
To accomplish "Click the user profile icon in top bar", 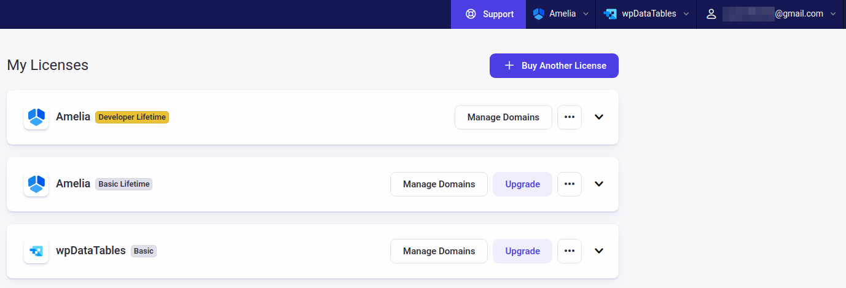I will click(x=711, y=14).
